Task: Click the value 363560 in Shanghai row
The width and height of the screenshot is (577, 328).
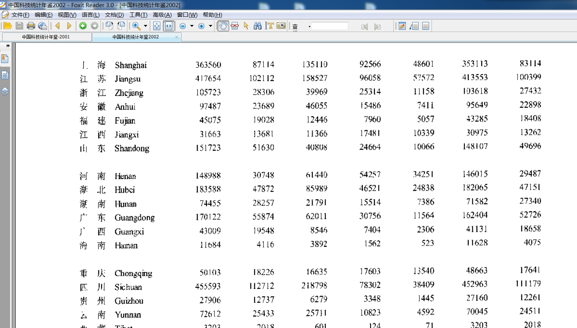Action: (208, 65)
